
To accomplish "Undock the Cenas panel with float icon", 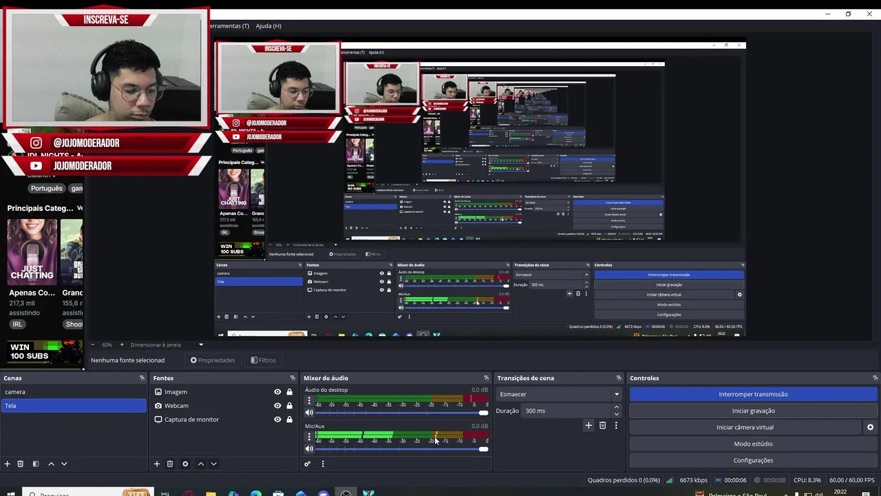I will click(x=142, y=378).
